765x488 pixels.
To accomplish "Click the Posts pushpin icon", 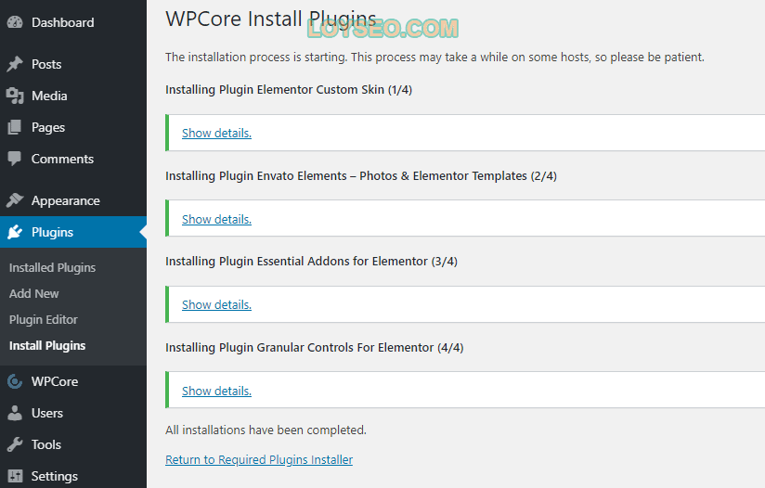I will [15, 64].
